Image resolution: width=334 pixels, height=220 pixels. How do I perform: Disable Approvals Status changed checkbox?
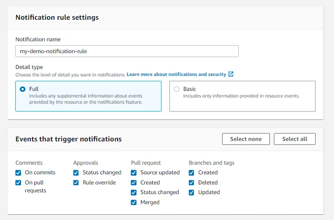click(x=76, y=173)
